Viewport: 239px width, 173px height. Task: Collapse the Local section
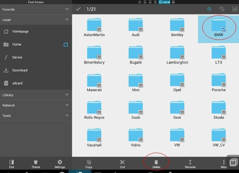tap(36, 20)
